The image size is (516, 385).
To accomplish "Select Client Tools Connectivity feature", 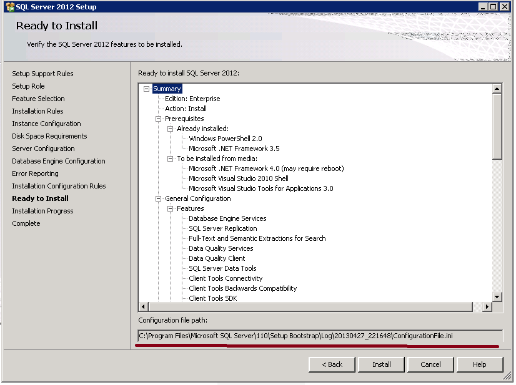I will [x=226, y=278].
